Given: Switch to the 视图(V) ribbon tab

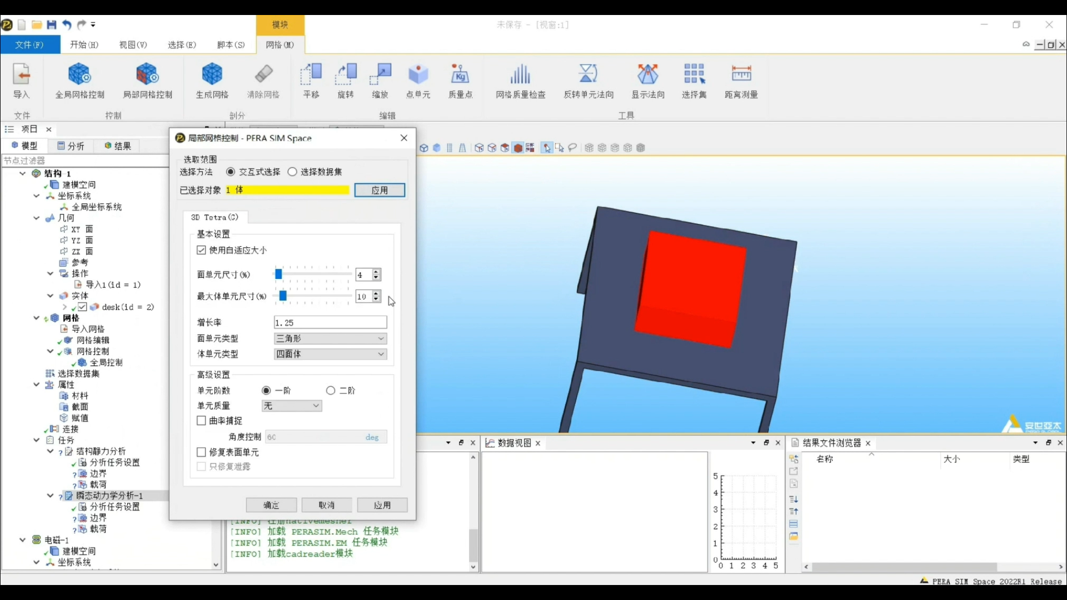Looking at the screenshot, I should (x=133, y=44).
